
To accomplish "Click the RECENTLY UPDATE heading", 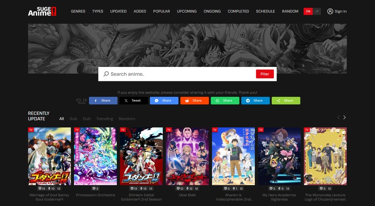I will [39, 116].
